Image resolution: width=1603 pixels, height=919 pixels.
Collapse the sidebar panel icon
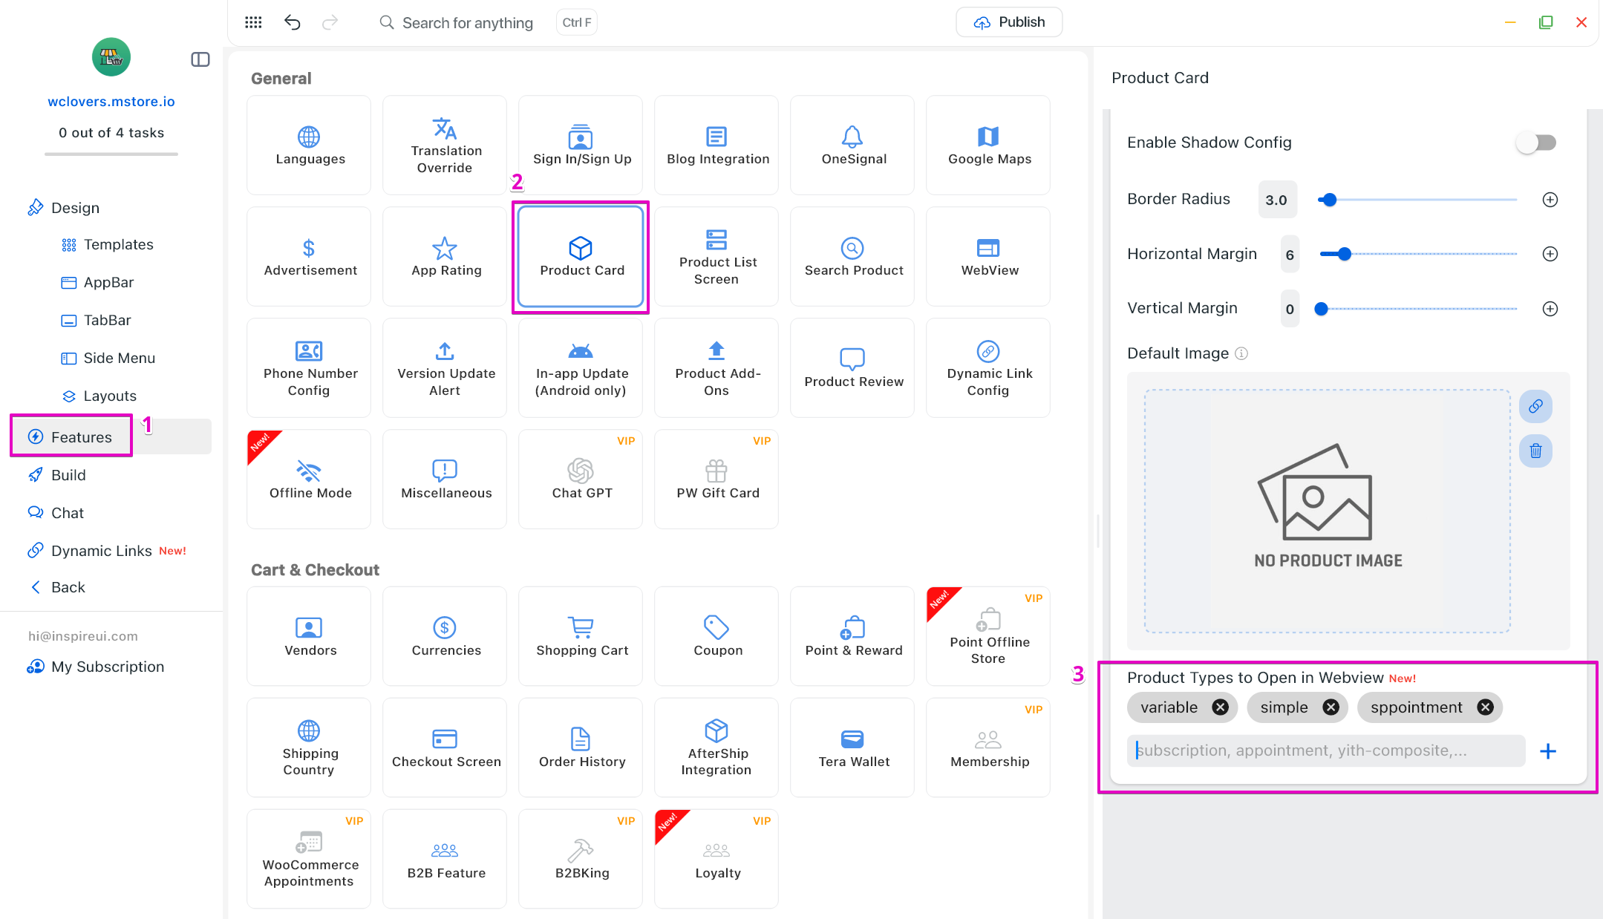coord(200,59)
